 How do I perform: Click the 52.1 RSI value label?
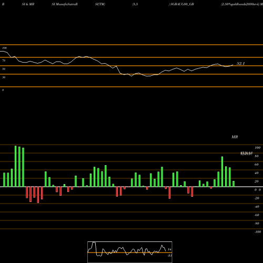240,64
